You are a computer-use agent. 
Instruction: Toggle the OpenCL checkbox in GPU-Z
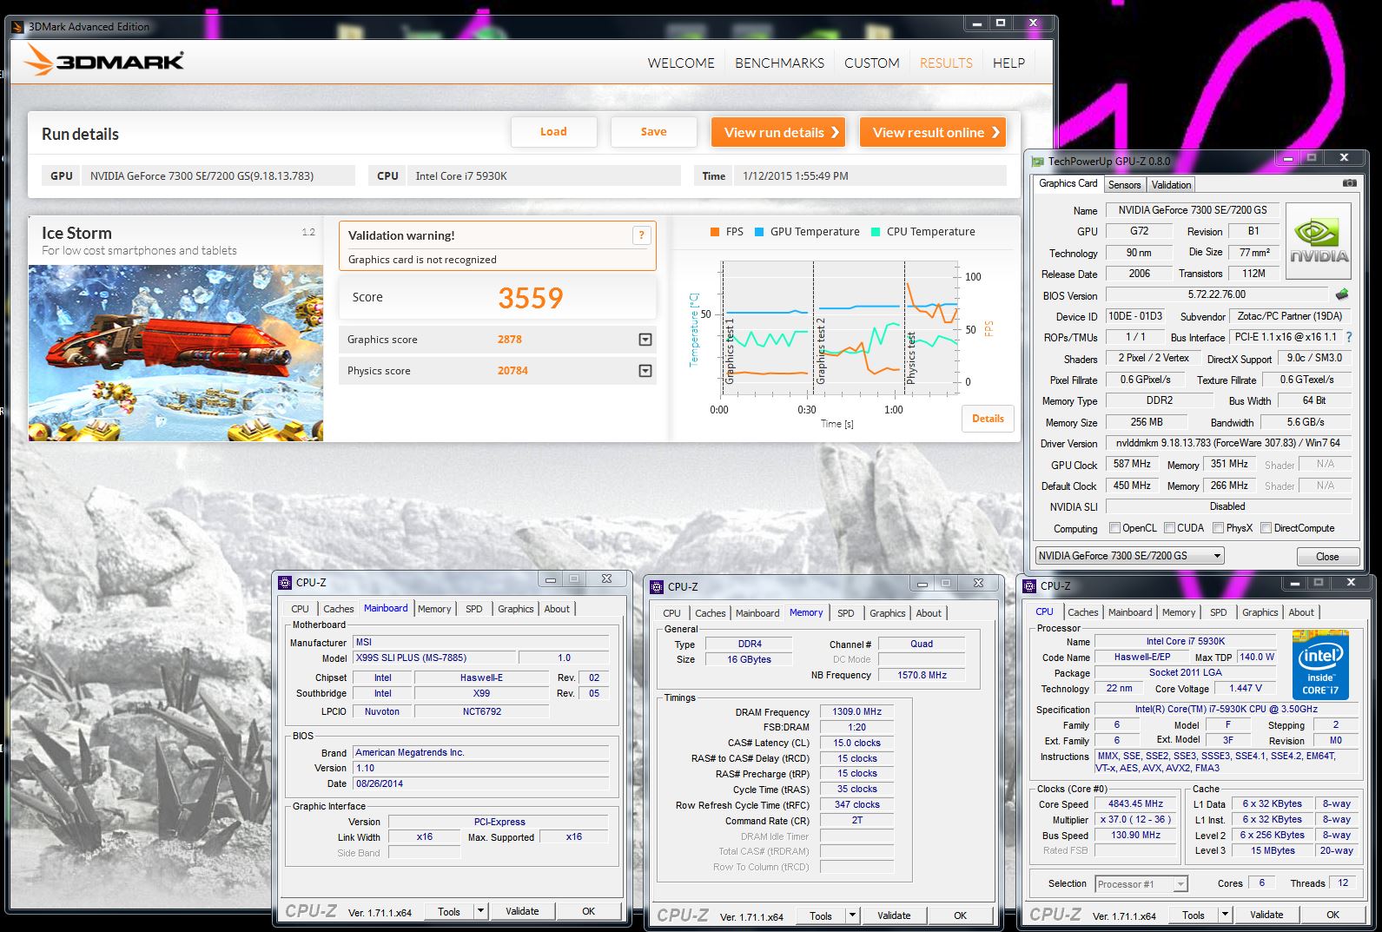click(x=1115, y=528)
